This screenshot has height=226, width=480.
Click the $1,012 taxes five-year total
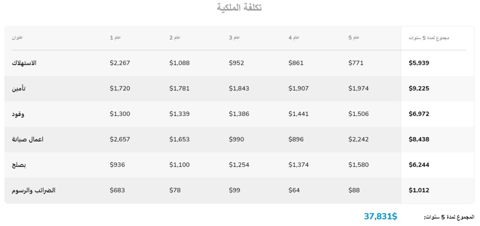[419, 190]
